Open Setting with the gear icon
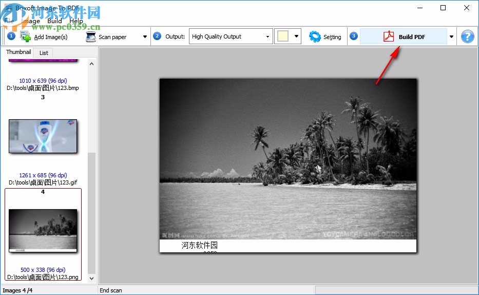The height and width of the screenshot is (295, 479). (315, 36)
